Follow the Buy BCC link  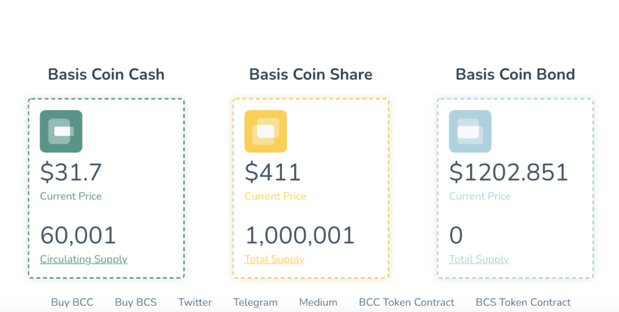[72, 302]
